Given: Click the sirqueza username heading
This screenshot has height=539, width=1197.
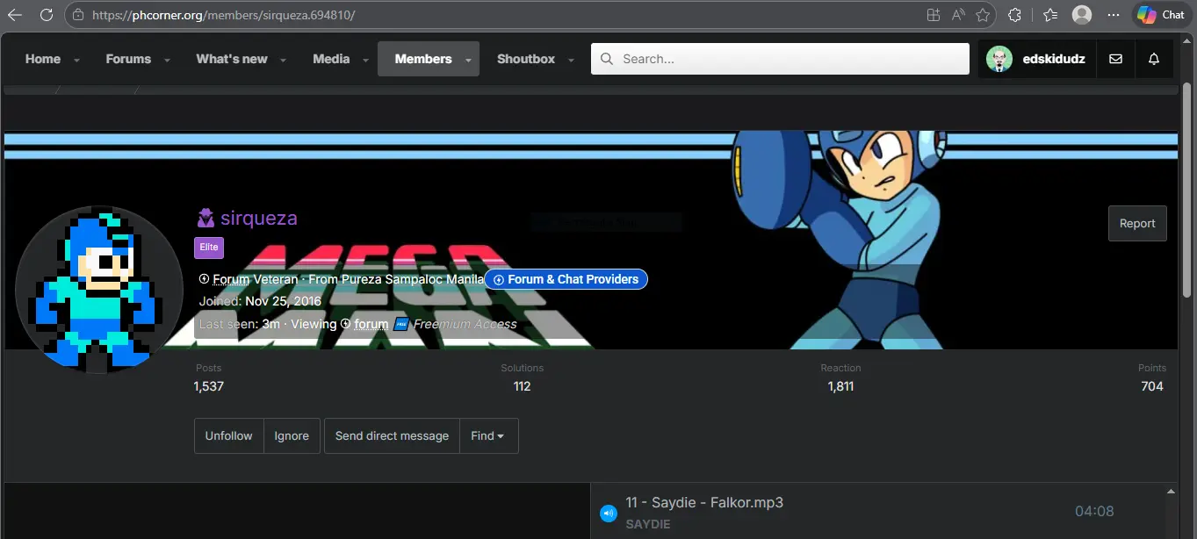Looking at the screenshot, I should point(259,218).
